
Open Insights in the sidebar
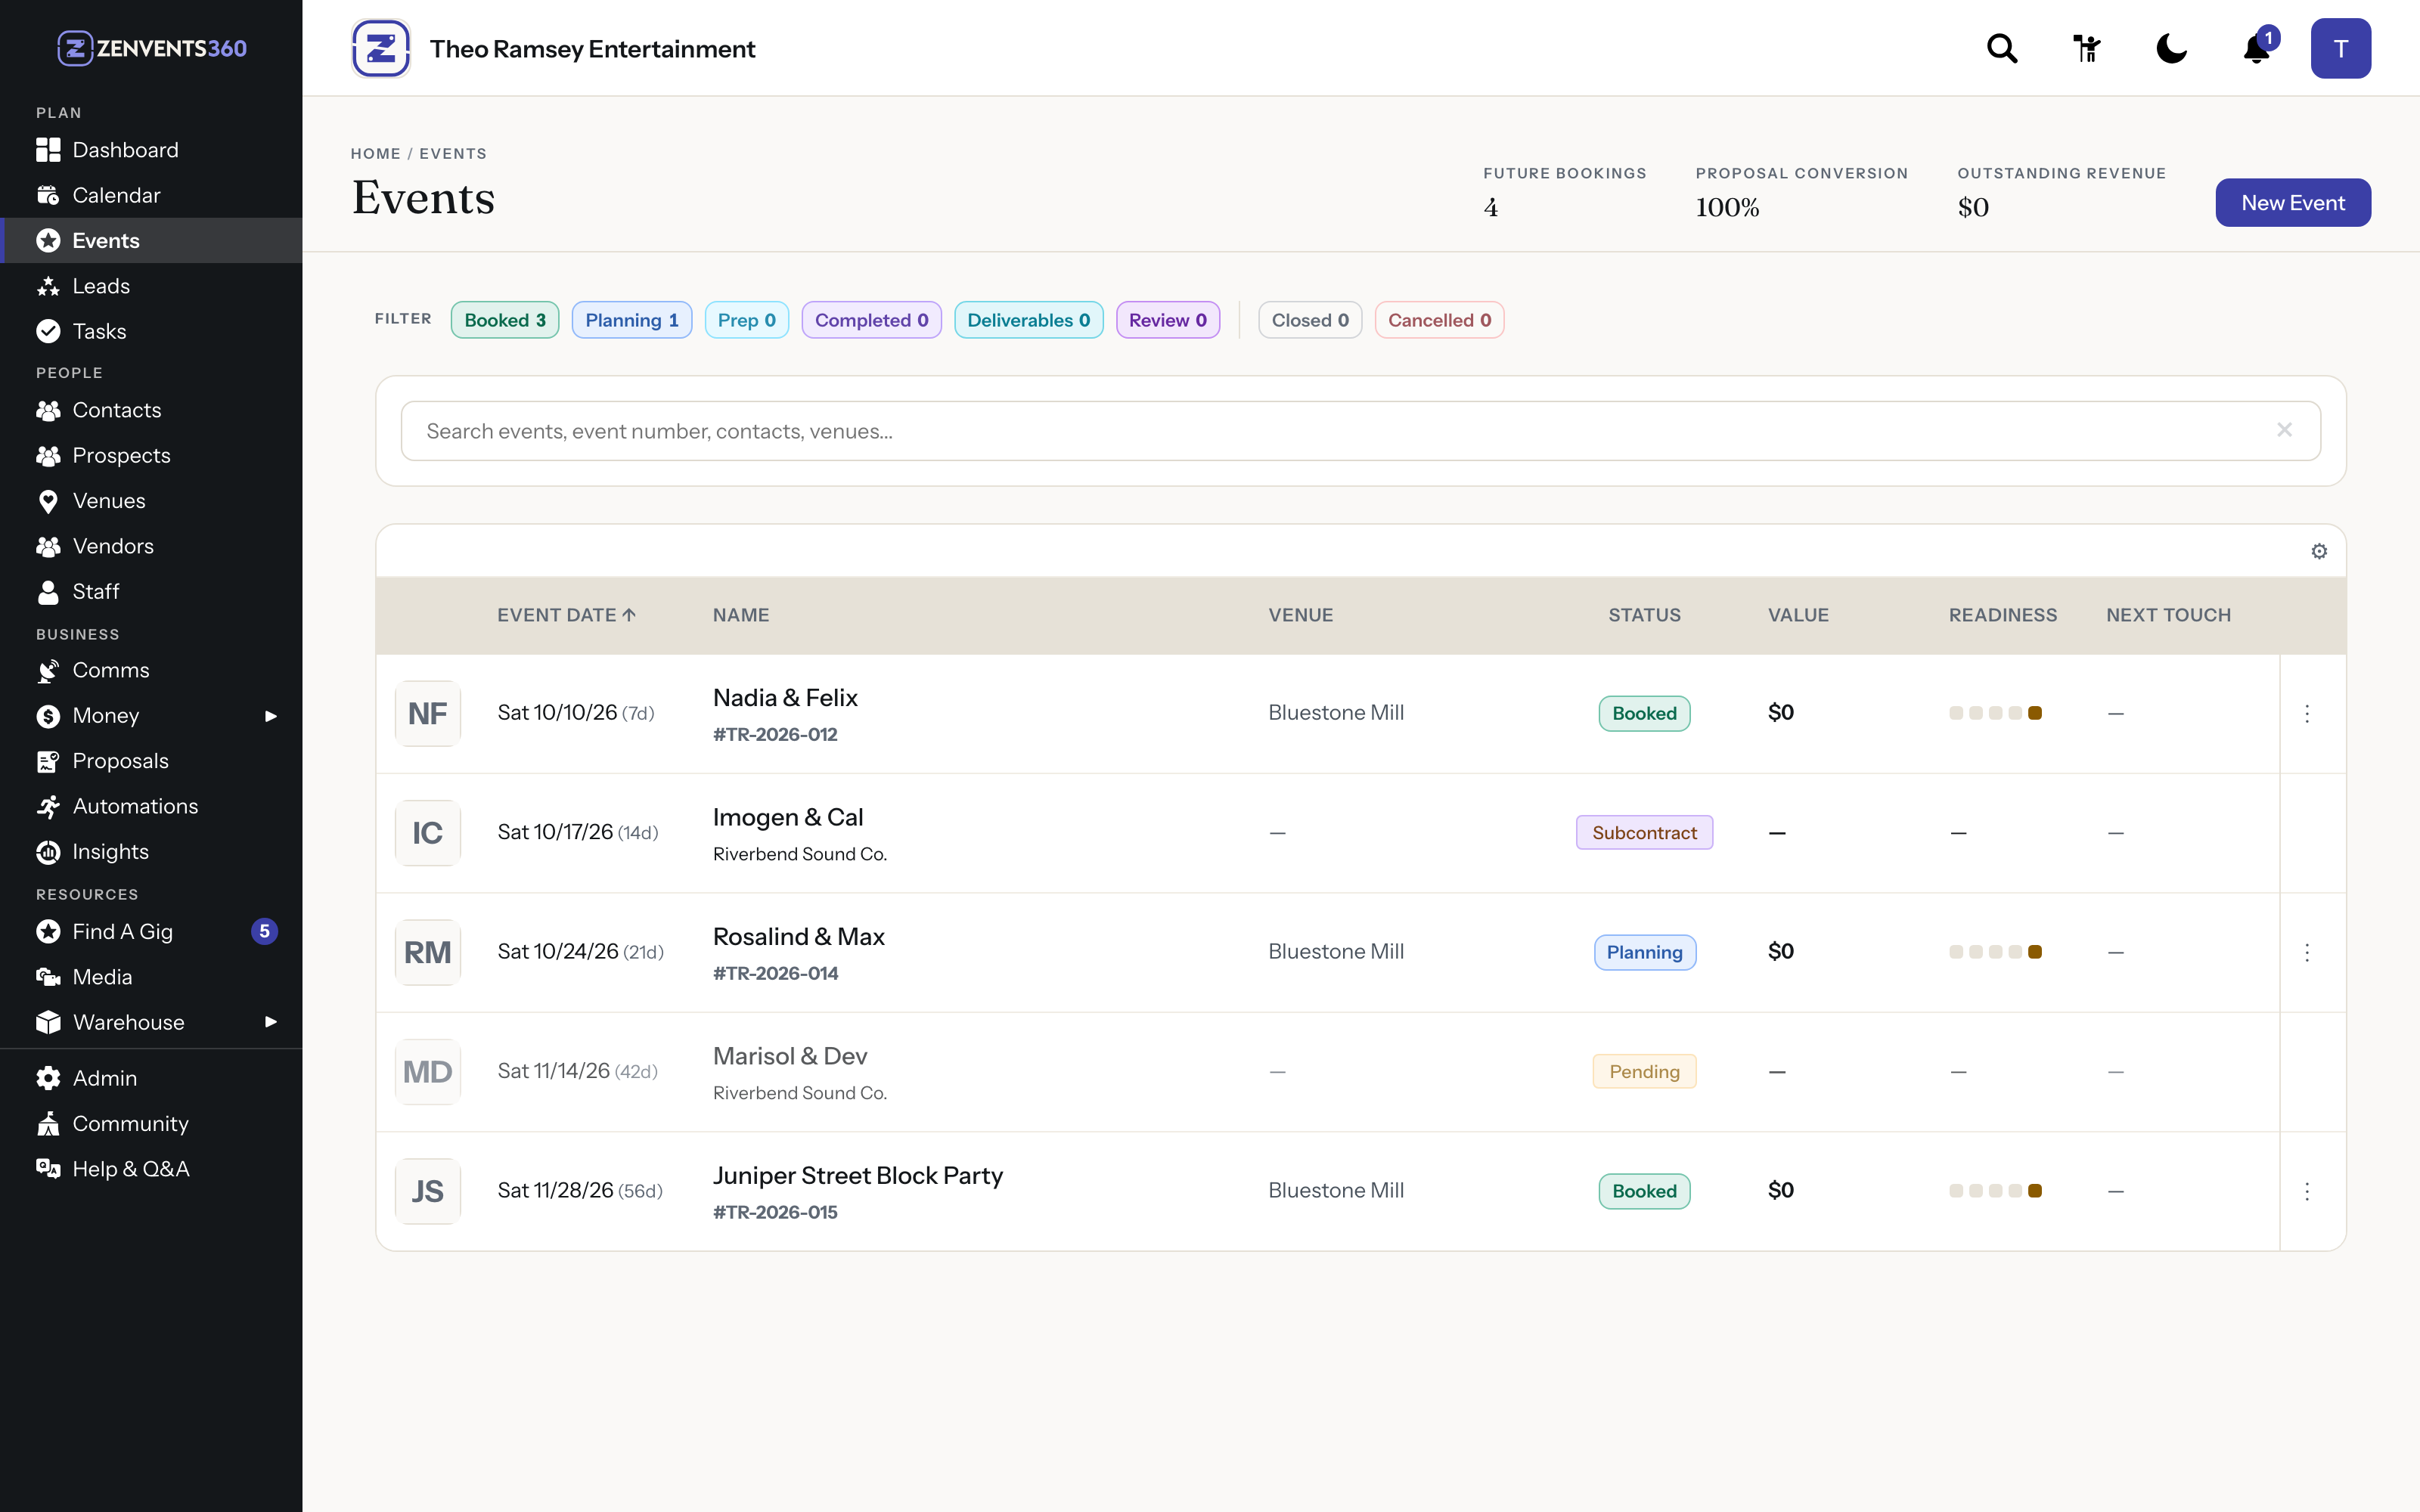click(151, 851)
